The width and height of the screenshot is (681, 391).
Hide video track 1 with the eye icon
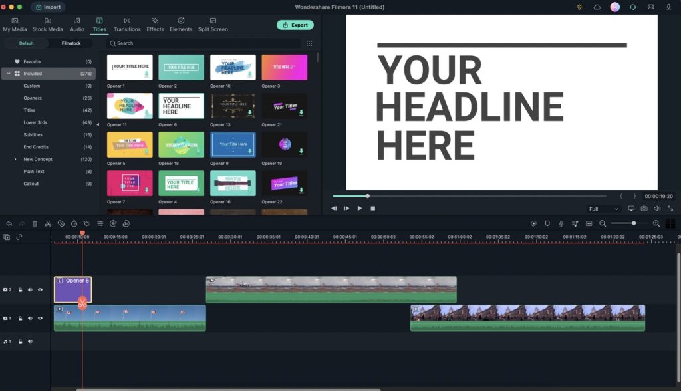(x=39, y=318)
